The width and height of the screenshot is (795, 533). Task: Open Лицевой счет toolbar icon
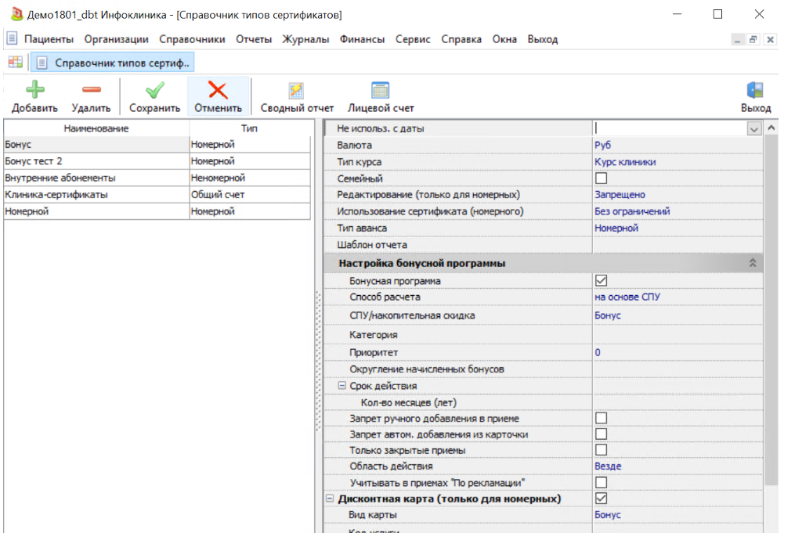pos(381,90)
